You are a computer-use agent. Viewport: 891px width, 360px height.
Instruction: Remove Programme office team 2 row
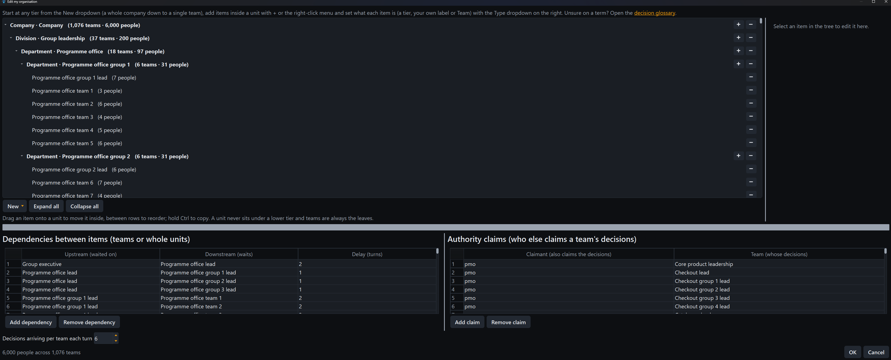751,104
